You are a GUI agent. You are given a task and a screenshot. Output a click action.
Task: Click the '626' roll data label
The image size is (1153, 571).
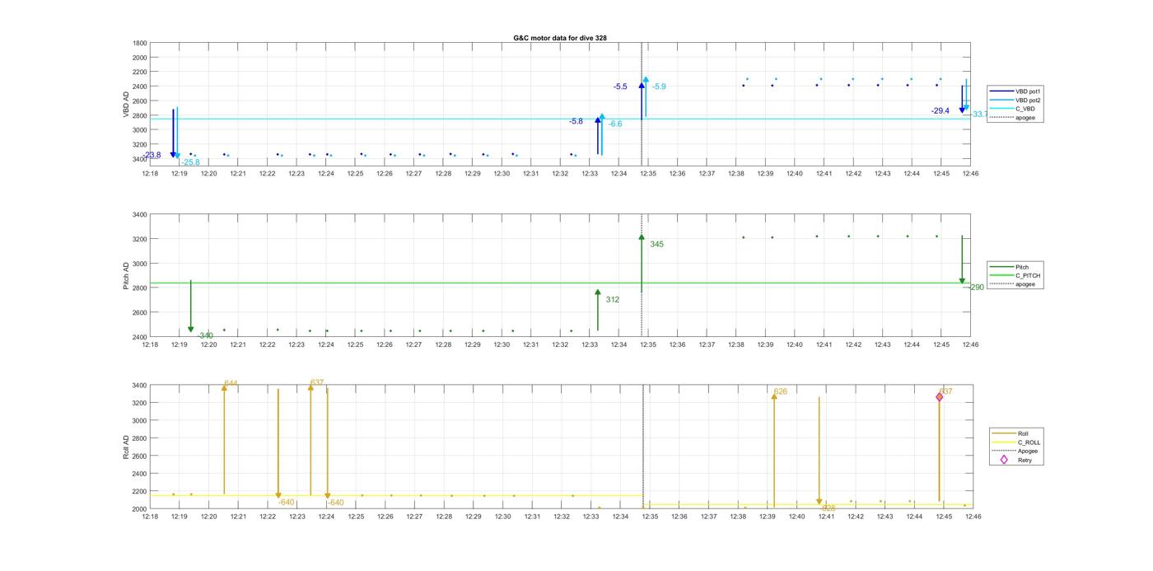(x=781, y=391)
